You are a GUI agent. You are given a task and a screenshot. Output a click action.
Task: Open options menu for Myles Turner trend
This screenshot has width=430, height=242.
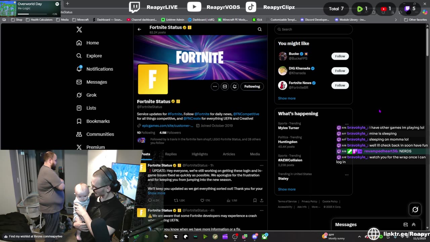(x=347, y=124)
